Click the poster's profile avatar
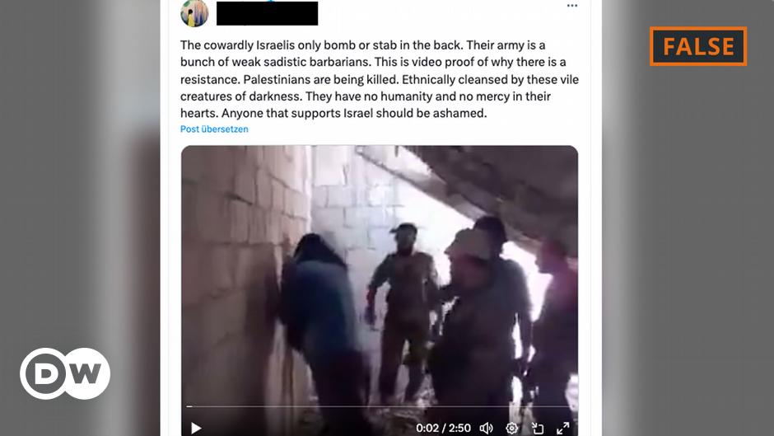 pos(194,13)
